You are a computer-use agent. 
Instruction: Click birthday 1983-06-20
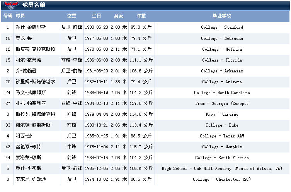(x=96, y=27)
